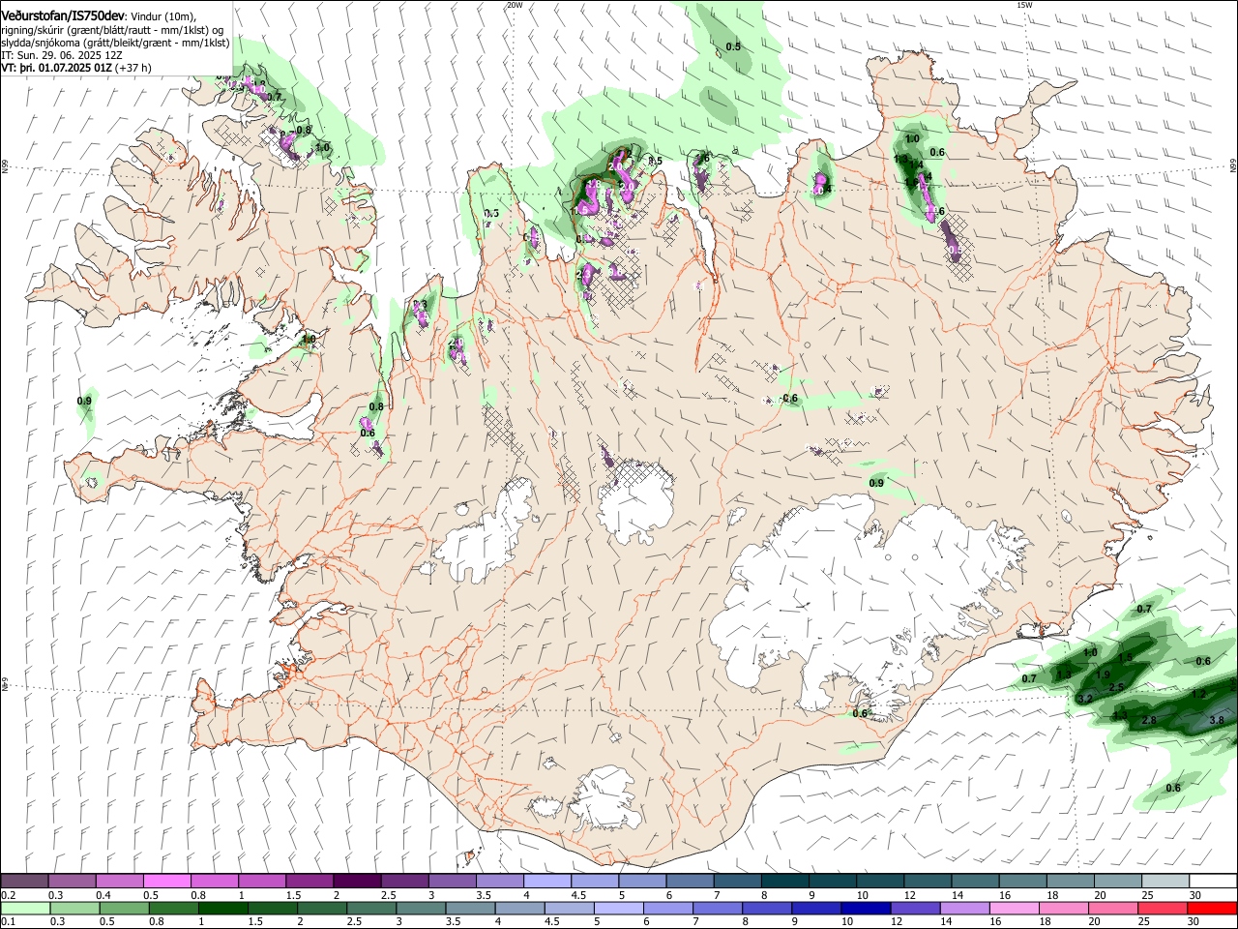The width and height of the screenshot is (1238, 929).
Task: Click the 1.2 precipitation value offshore southeast
Action: click(x=1198, y=694)
